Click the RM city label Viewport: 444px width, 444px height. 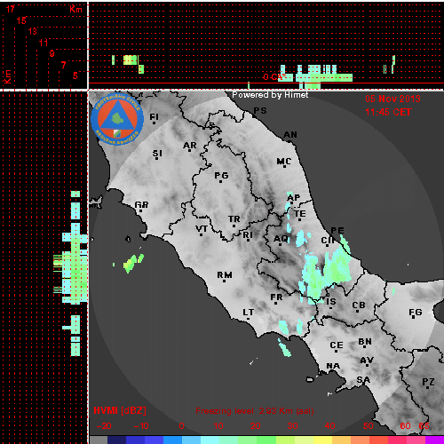click(225, 275)
